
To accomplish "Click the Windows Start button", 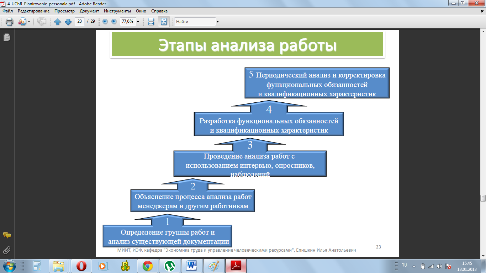I will click(9, 266).
